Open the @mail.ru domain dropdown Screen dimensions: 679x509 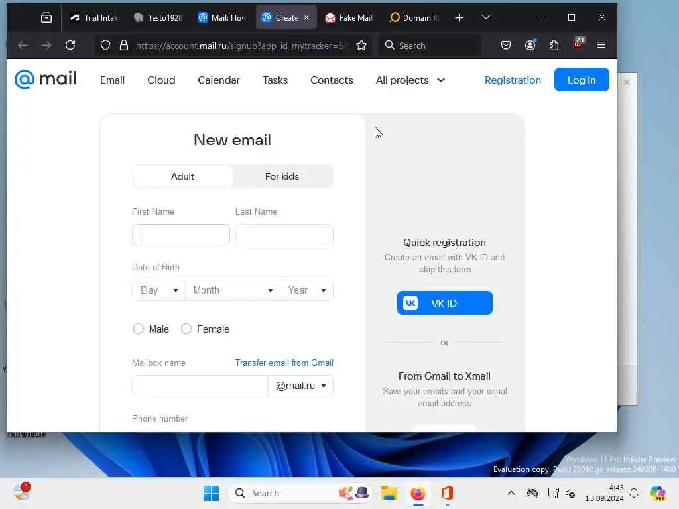300,386
